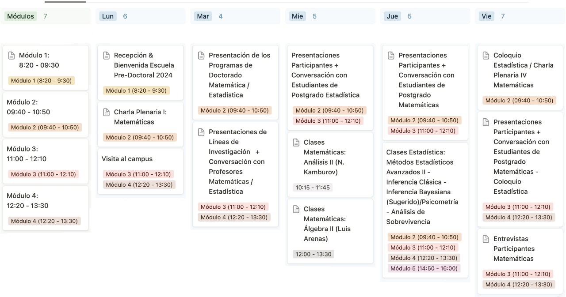Viewport: 566px width, 297px height.
Task: Open the Coloquio Estadística / Charla Plenaria IV card
Action: [x=520, y=78]
